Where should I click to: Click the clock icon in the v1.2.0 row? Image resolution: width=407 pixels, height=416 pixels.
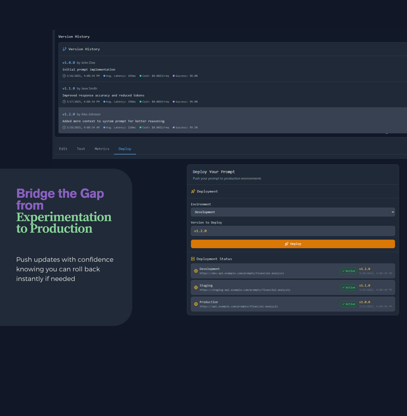(64, 127)
